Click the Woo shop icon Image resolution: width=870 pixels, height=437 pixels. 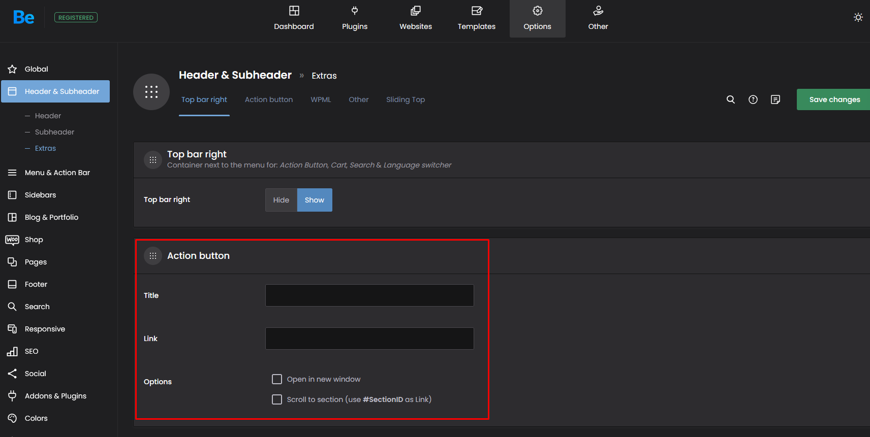12,240
